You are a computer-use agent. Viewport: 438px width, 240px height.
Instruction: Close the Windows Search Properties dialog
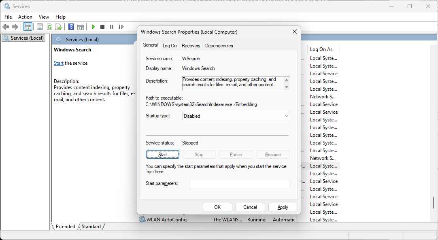coord(294,32)
